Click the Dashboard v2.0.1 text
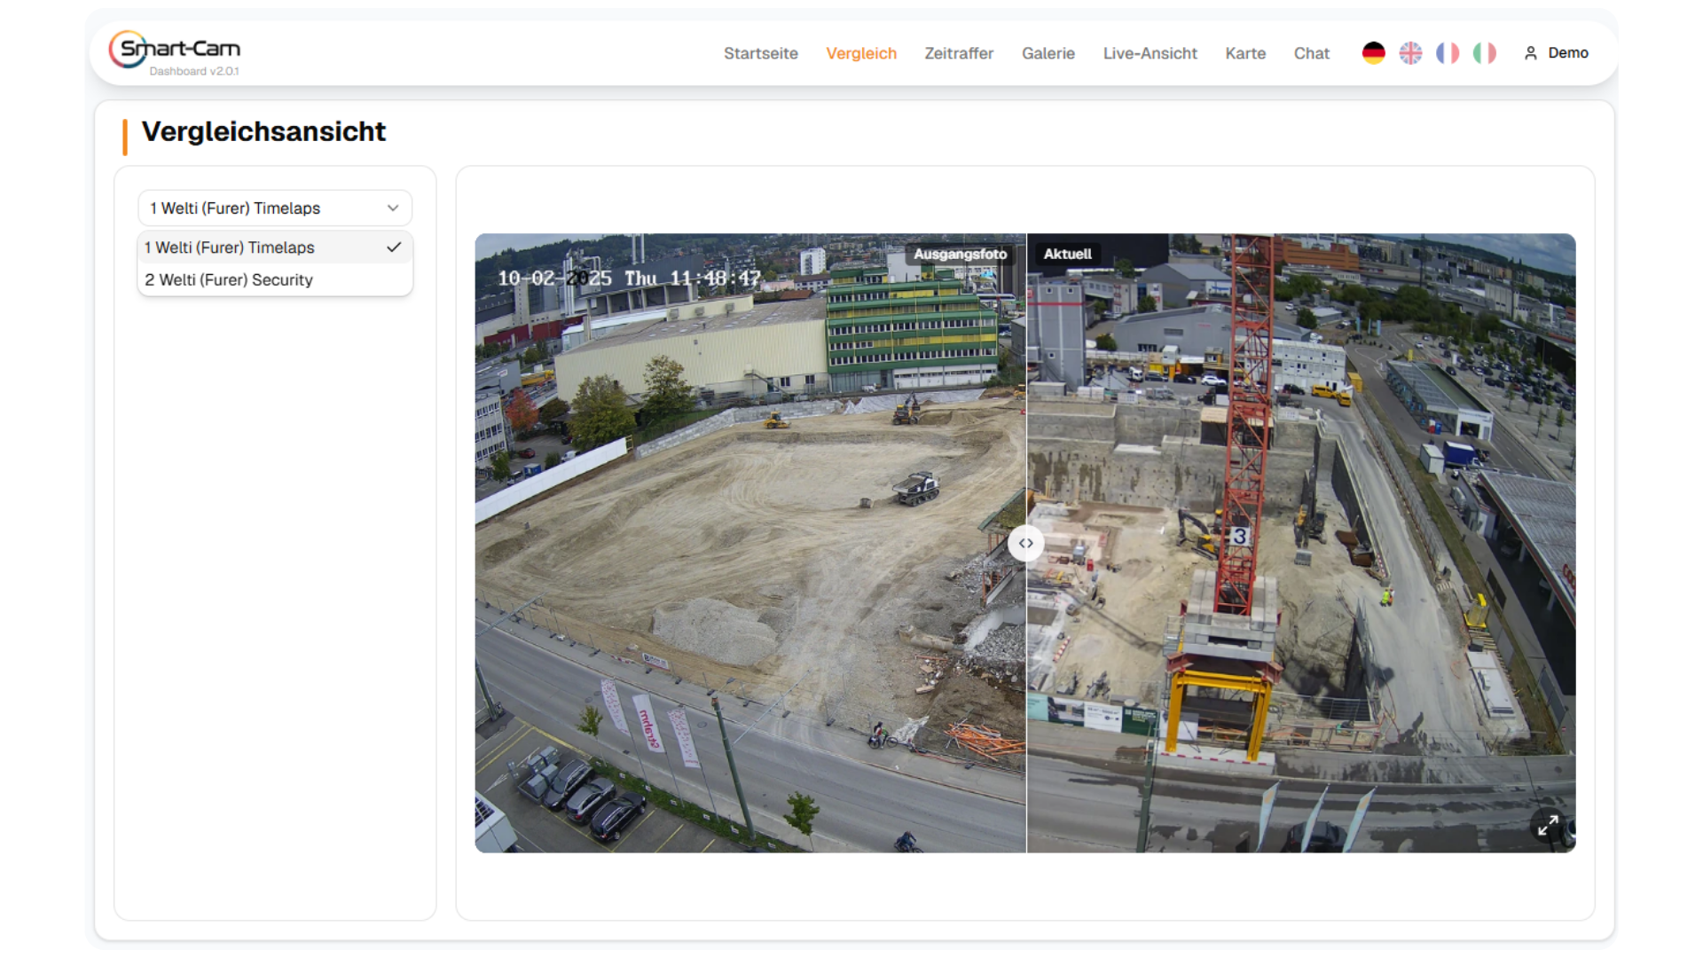 click(x=194, y=71)
